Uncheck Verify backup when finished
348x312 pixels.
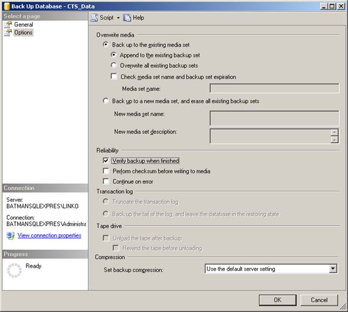tap(106, 160)
